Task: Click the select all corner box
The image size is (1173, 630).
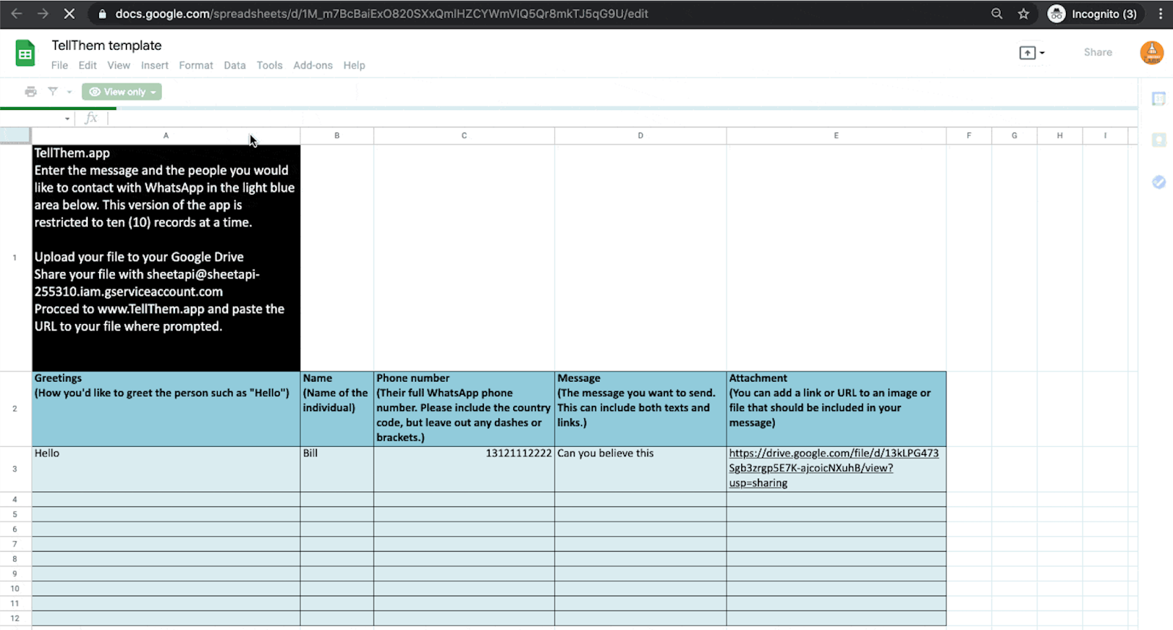Action: (x=15, y=136)
